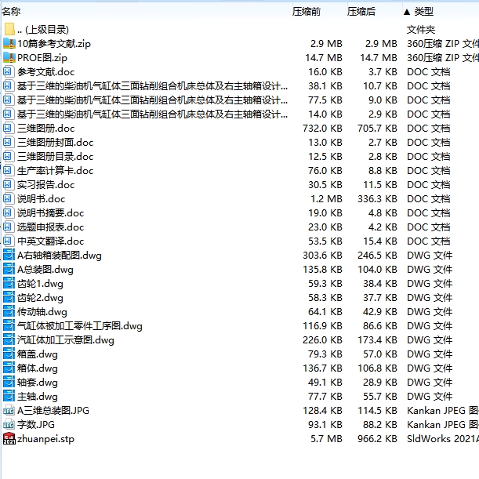479x479 pixels.
Task: Click the PROE图.zip archive icon
Action: pyautogui.click(x=9, y=57)
